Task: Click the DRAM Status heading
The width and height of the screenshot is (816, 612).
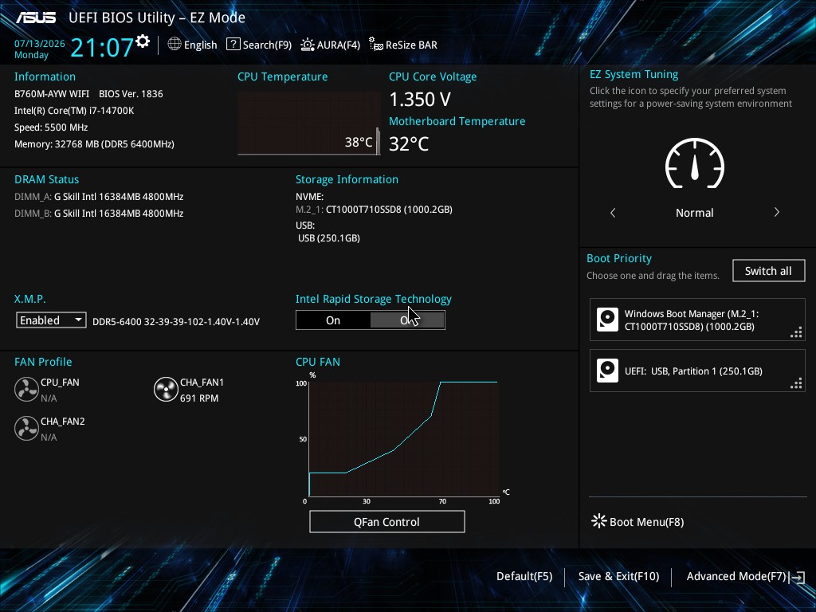Action: tap(47, 179)
